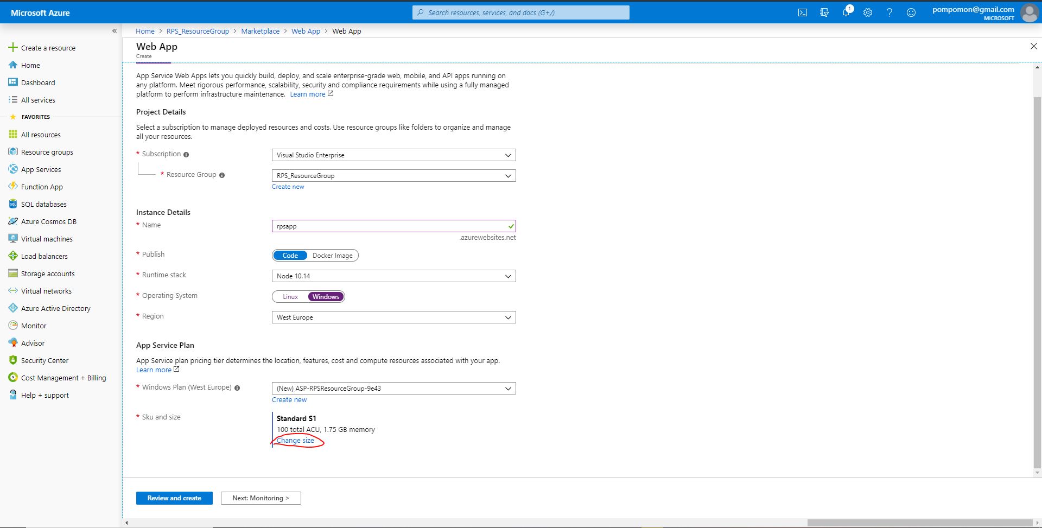The image size is (1042, 528).
Task: Close the Web App blade
Action: tap(1033, 47)
